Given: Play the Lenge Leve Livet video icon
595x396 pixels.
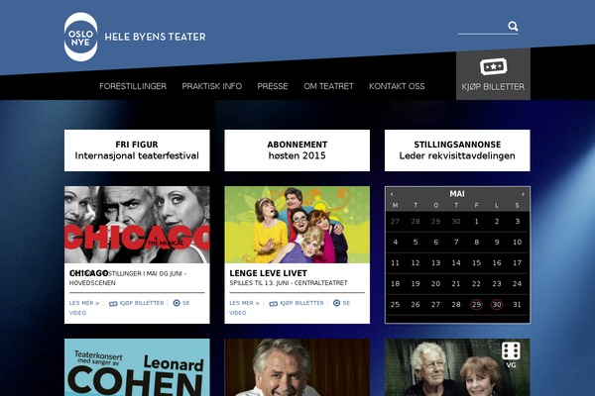Looking at the screenshot, I should pos(336,303).
